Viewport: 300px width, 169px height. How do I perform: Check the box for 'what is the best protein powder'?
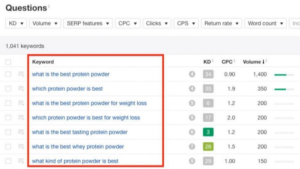[x=8, y=74]
